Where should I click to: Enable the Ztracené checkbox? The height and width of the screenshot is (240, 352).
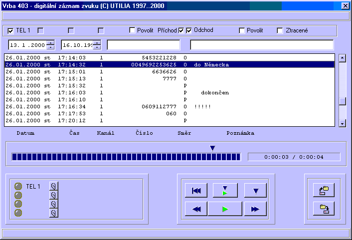[x=280, y=30]
